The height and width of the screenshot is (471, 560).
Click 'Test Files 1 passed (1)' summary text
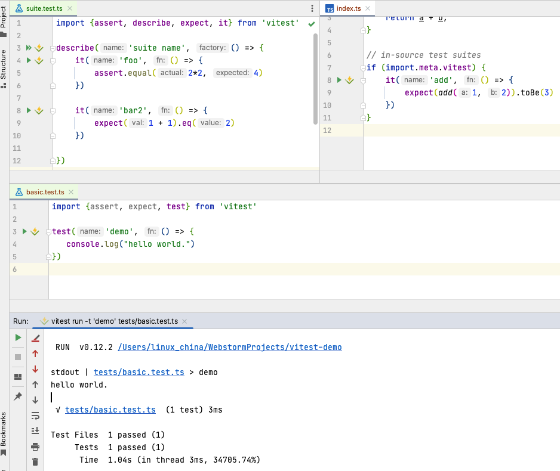pyautogui.click(x=107, y=435)
